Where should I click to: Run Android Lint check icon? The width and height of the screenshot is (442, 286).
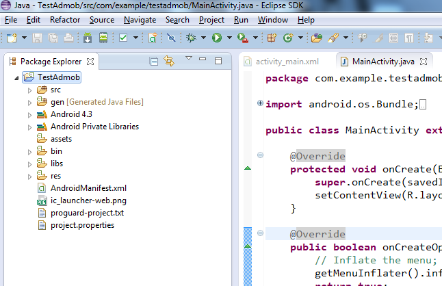[x=123, y=38]
